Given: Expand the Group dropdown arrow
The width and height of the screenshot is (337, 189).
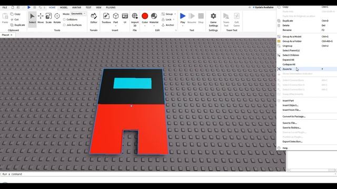Looking at the screenshot, I should click(x=175, y=14).
